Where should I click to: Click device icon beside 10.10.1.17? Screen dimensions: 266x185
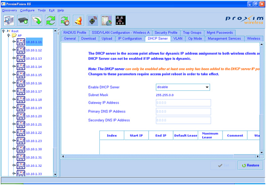pos(21,91)
